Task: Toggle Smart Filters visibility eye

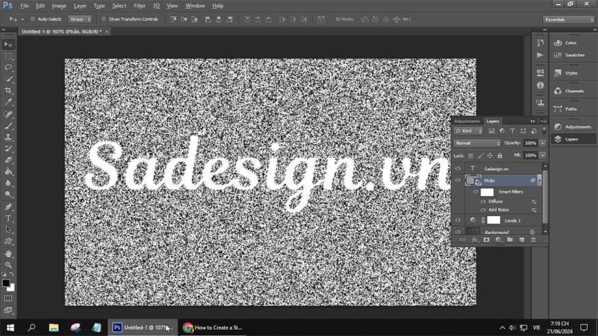Action: click(476, 192)
